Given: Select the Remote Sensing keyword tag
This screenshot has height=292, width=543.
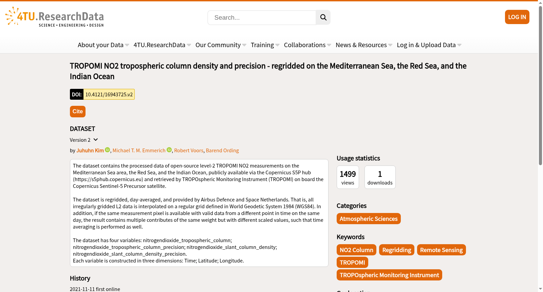Looking at the screenshot, I should pyautogui.click(x=441, y=250).
